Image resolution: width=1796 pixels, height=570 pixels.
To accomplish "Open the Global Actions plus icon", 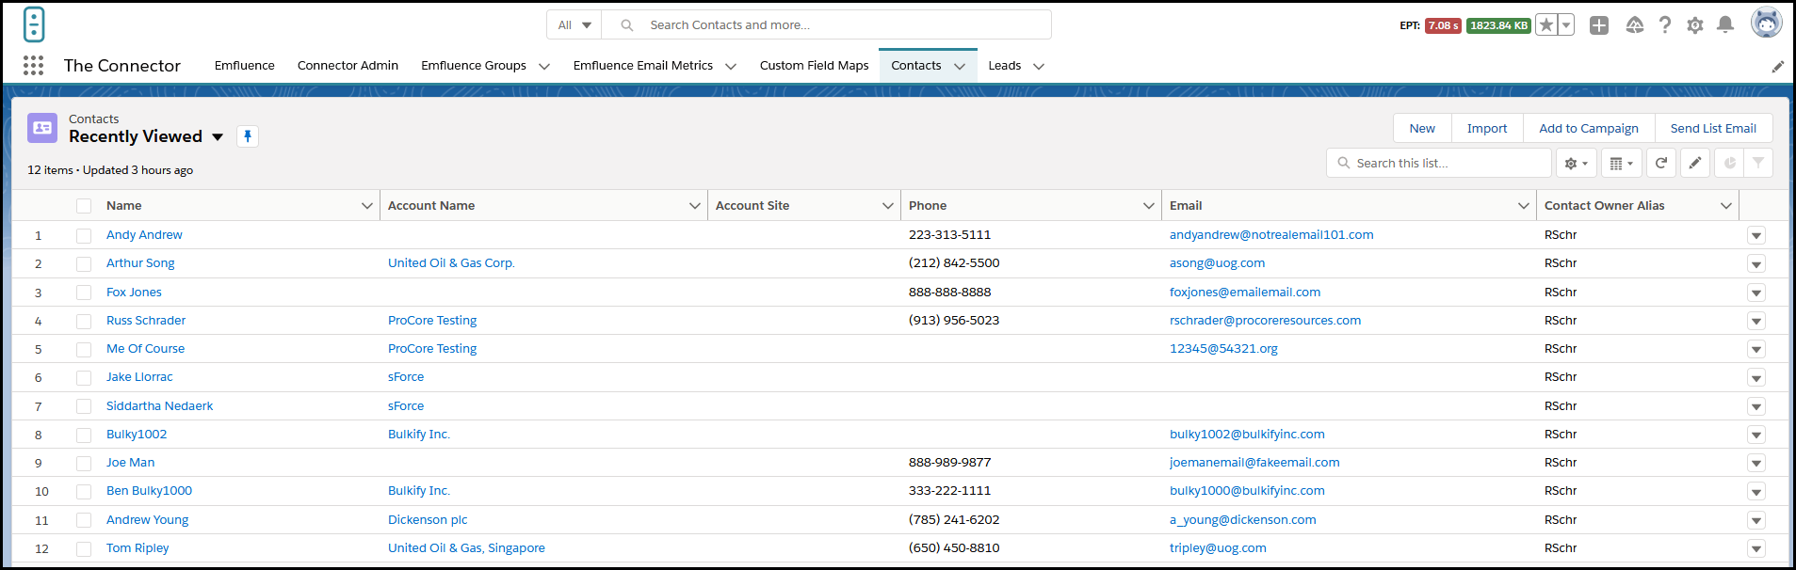I will tap(1599, 25).
